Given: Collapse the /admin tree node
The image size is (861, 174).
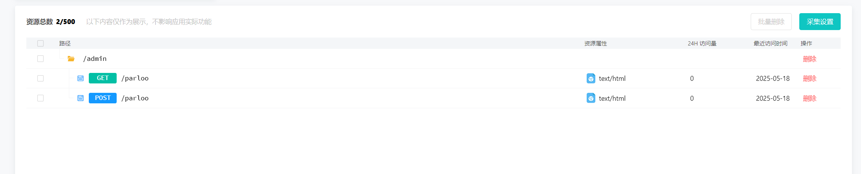Looking at the screenshot, I should (71, 59).
